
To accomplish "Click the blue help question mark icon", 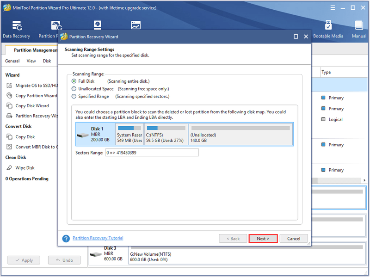I will coord(66,239).
